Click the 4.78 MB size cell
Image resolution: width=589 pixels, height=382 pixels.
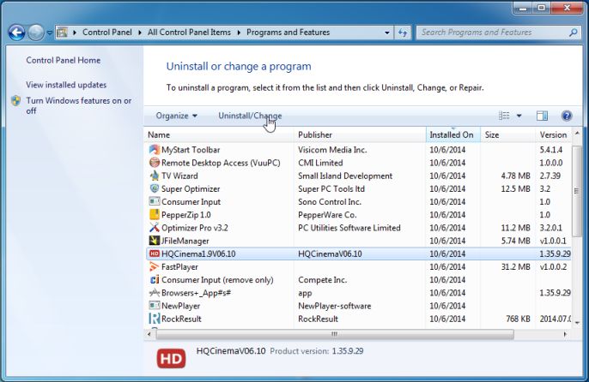[x=515, y=176]
